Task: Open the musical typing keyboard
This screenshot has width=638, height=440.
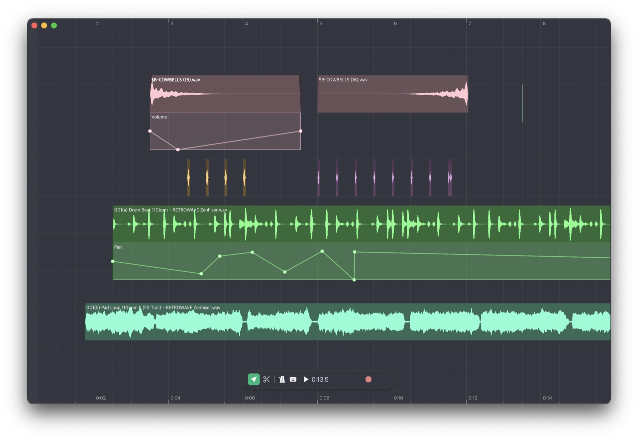Action: click(x=293, y=379)
